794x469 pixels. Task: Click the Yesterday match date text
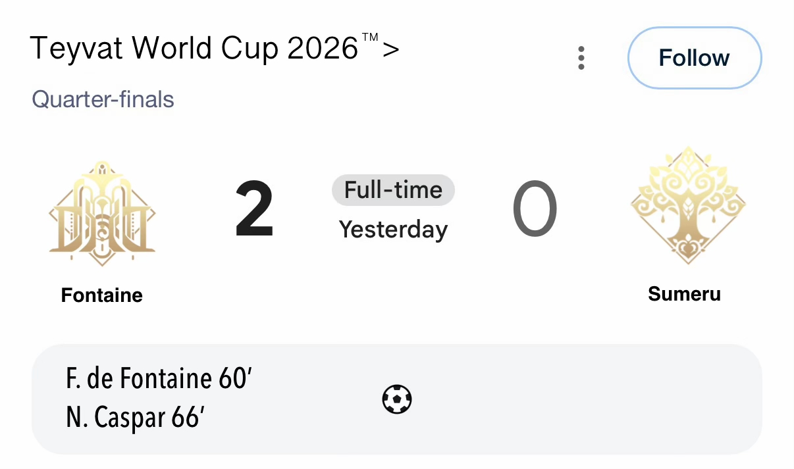click(393, 230)
